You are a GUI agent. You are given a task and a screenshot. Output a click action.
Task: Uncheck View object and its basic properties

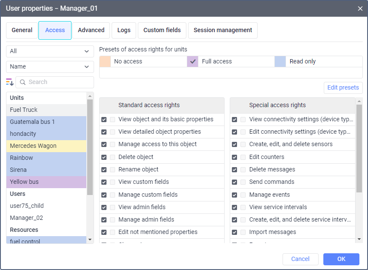click(104, 120)
